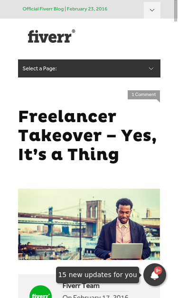Click the registered trademark symbol beside the logo
Image resolution: width=178 pixels, height=298 pixels.
point(74,31)
